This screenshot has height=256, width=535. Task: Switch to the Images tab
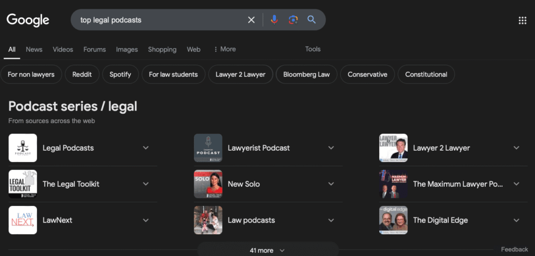[x=127, y=50]
